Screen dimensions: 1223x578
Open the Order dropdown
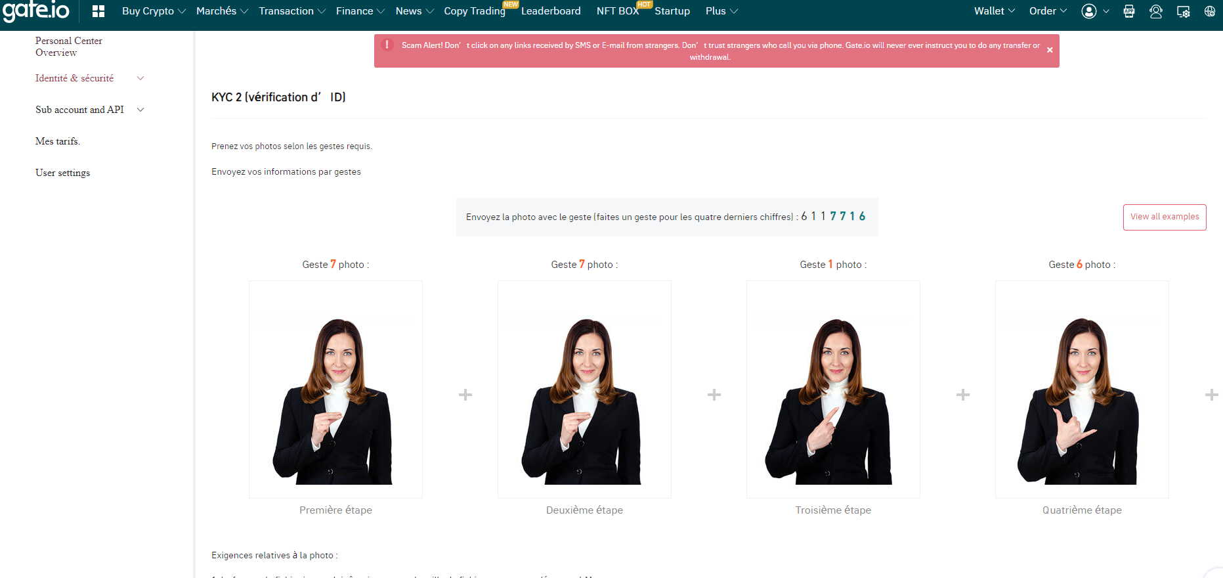[x=1048, y=11]
